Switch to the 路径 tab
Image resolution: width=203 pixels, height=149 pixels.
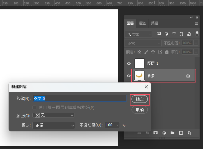pos(154,23)
